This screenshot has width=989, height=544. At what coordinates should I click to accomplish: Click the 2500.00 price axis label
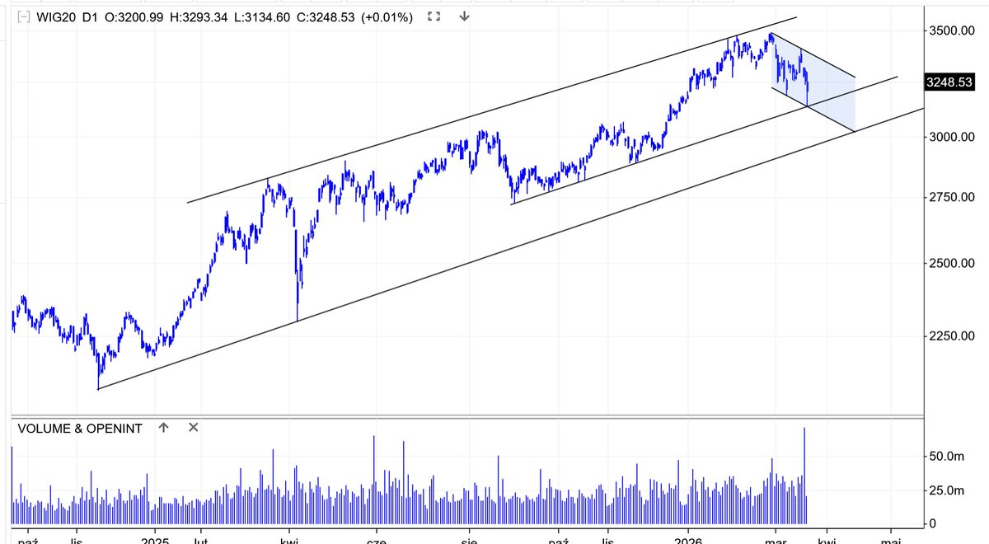click(x=954, y=263)
